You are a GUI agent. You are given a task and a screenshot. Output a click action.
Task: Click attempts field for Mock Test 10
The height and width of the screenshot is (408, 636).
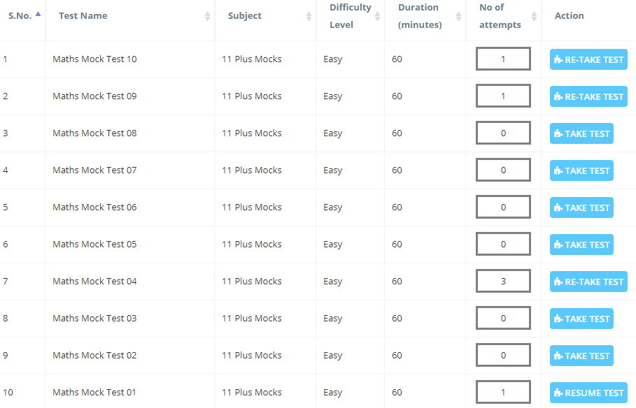(x=503, y=59)
